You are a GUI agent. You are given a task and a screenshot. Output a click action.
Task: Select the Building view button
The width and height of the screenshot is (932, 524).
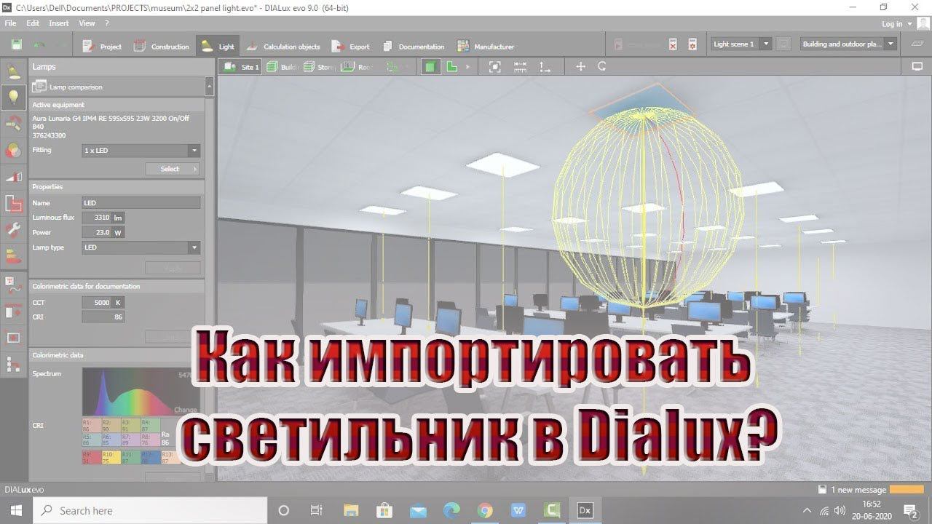(x=283, y=66)
